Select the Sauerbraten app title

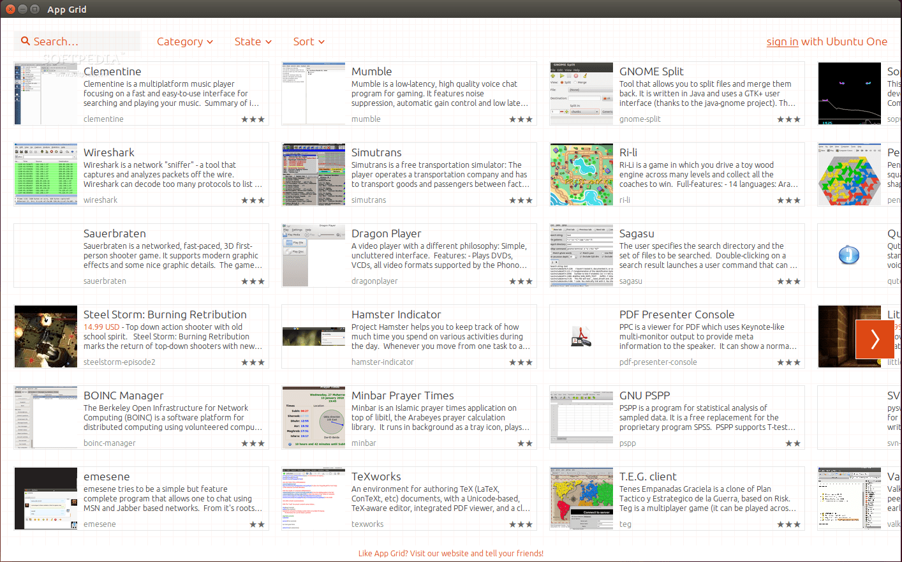point(115,233)
